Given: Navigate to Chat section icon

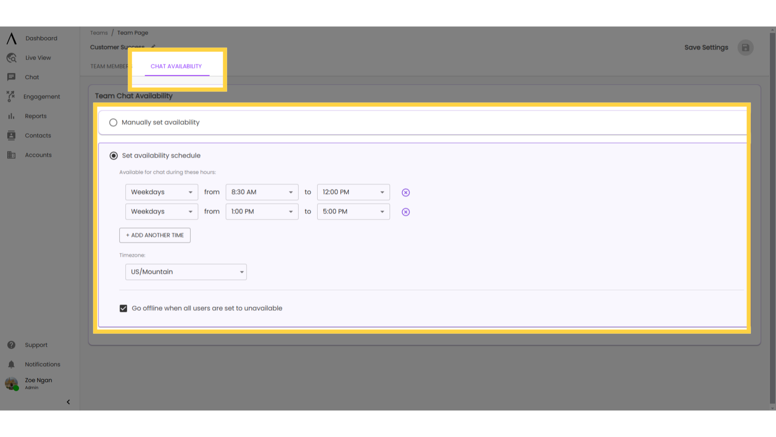Looking at the screenshot, I should click(11, 77).
